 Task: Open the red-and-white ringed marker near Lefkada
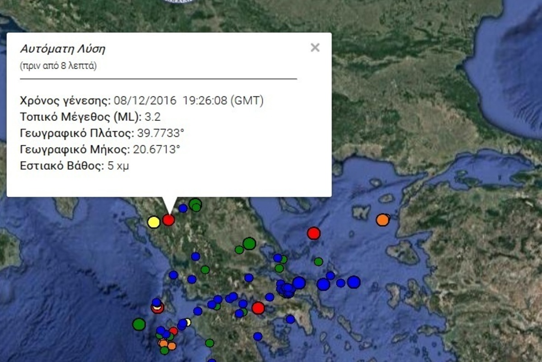(157, 308)
